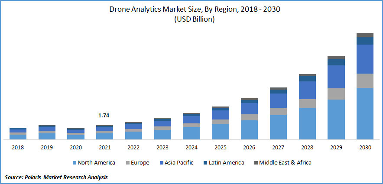The width and height of the screenshot is (383, 184).
Task: Click the Middle East & Africa legend swatch
Action: [x=256, y=163]
